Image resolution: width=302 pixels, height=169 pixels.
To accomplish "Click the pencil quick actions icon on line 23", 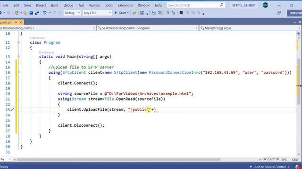I will coord(12,109).
